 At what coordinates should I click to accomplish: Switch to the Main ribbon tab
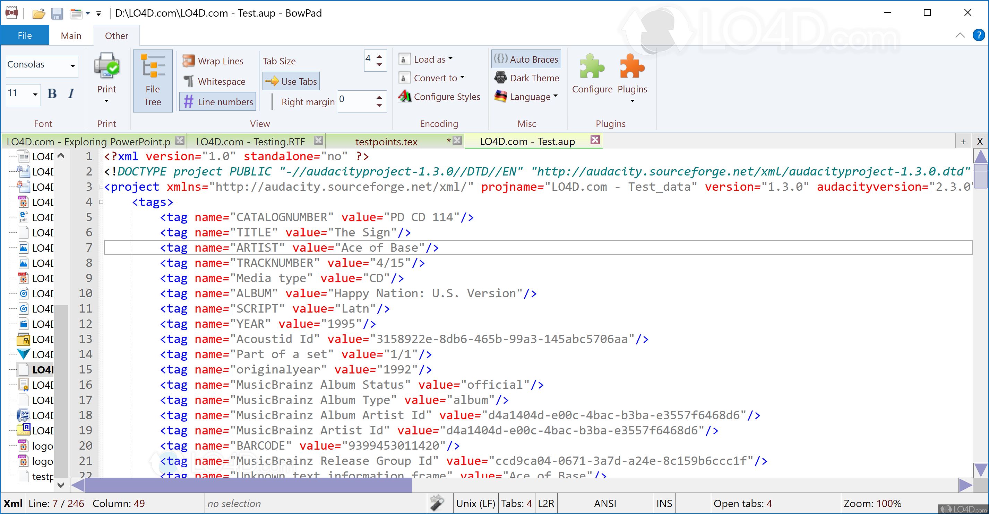tap(71, 36)
